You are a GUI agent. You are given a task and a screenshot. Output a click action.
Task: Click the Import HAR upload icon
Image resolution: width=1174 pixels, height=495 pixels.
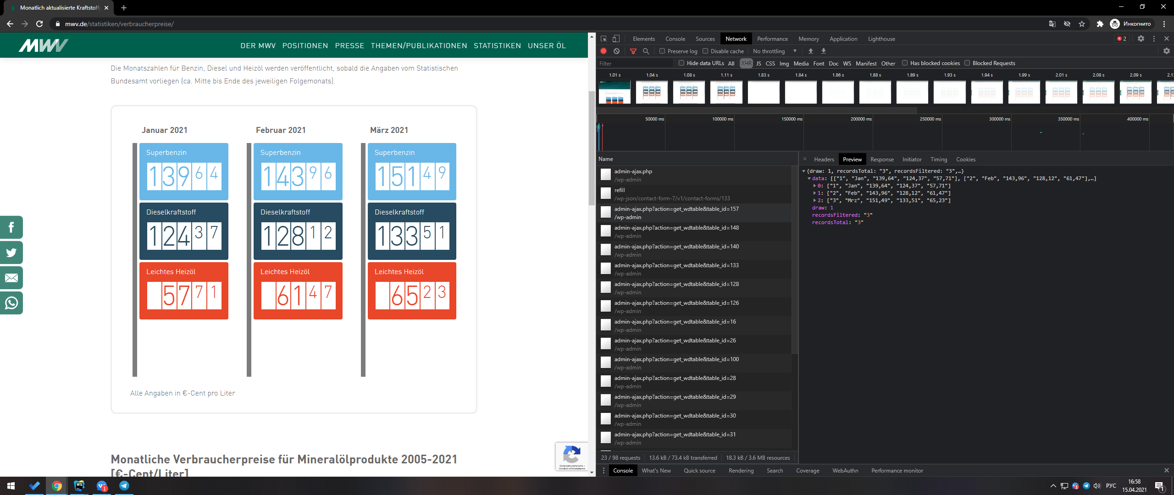[x=810, y=51]
